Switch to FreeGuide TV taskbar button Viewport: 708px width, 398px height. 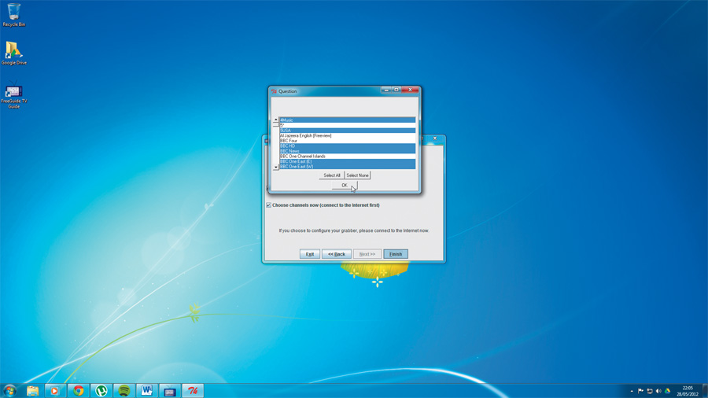pos(170,390)
